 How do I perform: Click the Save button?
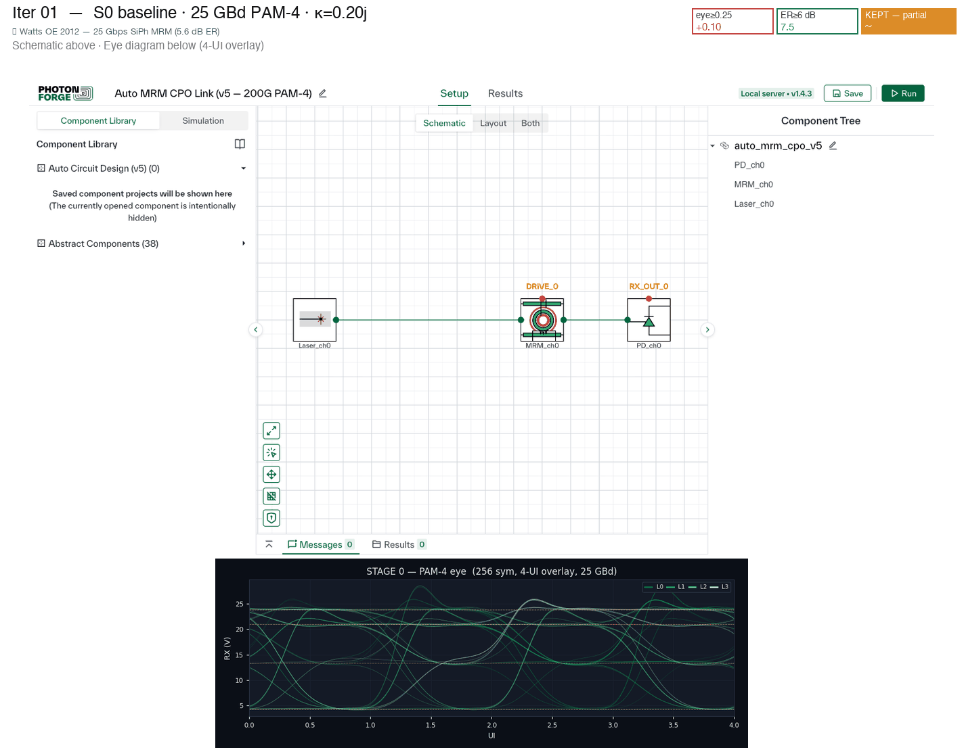pyautogui.click(x=848, y=93)
